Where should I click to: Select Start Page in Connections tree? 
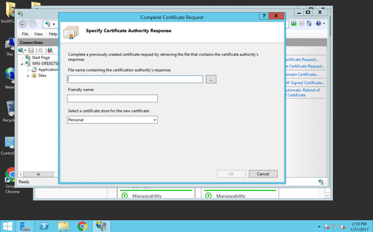[x=40, y=58]
